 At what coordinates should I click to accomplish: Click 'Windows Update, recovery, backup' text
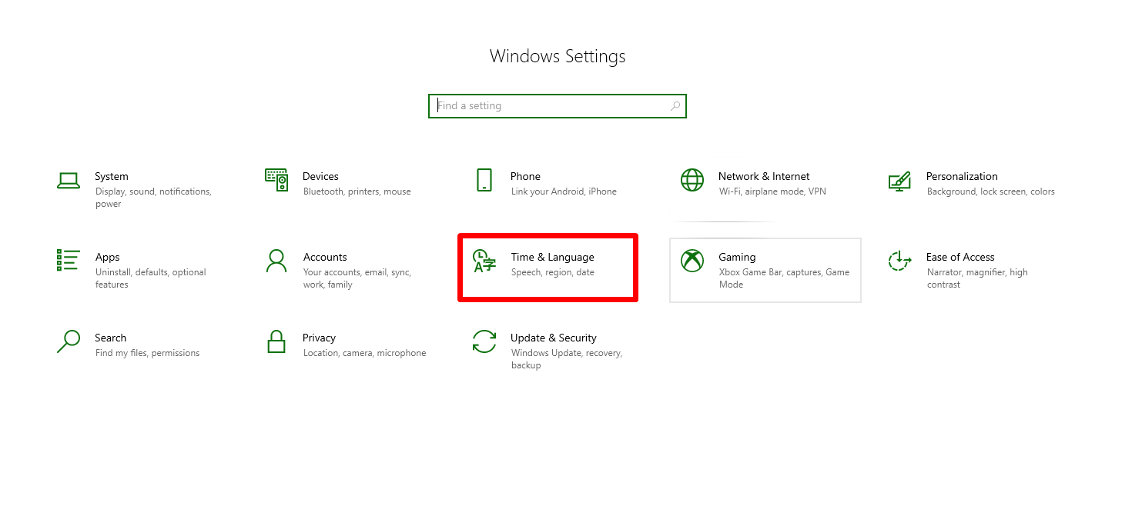[567, 359]
